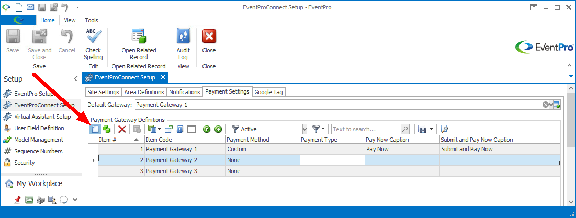Click the green duplicate record icon
This screenshot has height=218, width=576.
point(107,129)
